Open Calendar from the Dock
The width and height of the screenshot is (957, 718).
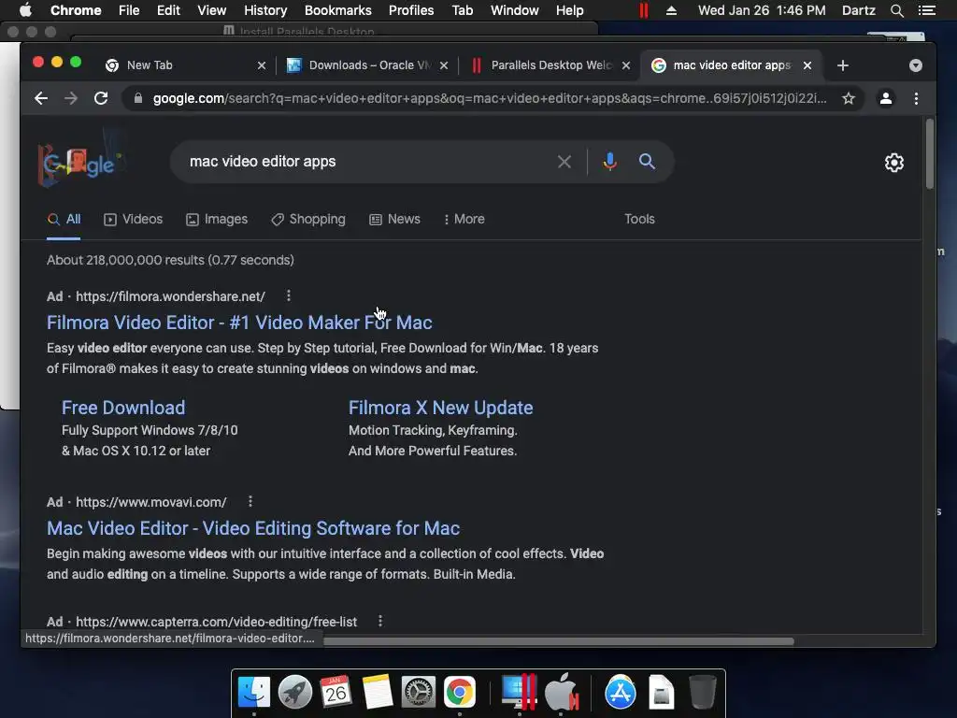click(x=336, y=692)
